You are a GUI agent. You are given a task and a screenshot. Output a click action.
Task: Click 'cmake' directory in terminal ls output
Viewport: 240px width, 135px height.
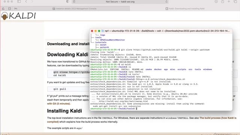(148, 69)
